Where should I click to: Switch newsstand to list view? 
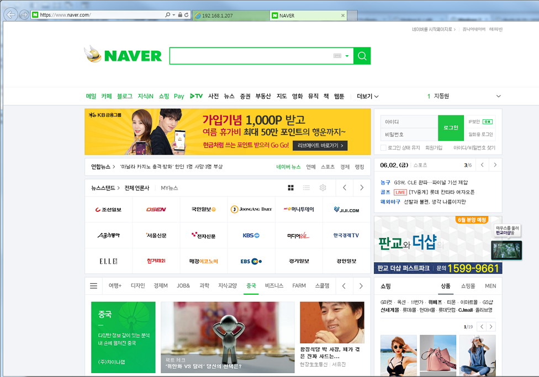tap(307, 188)
